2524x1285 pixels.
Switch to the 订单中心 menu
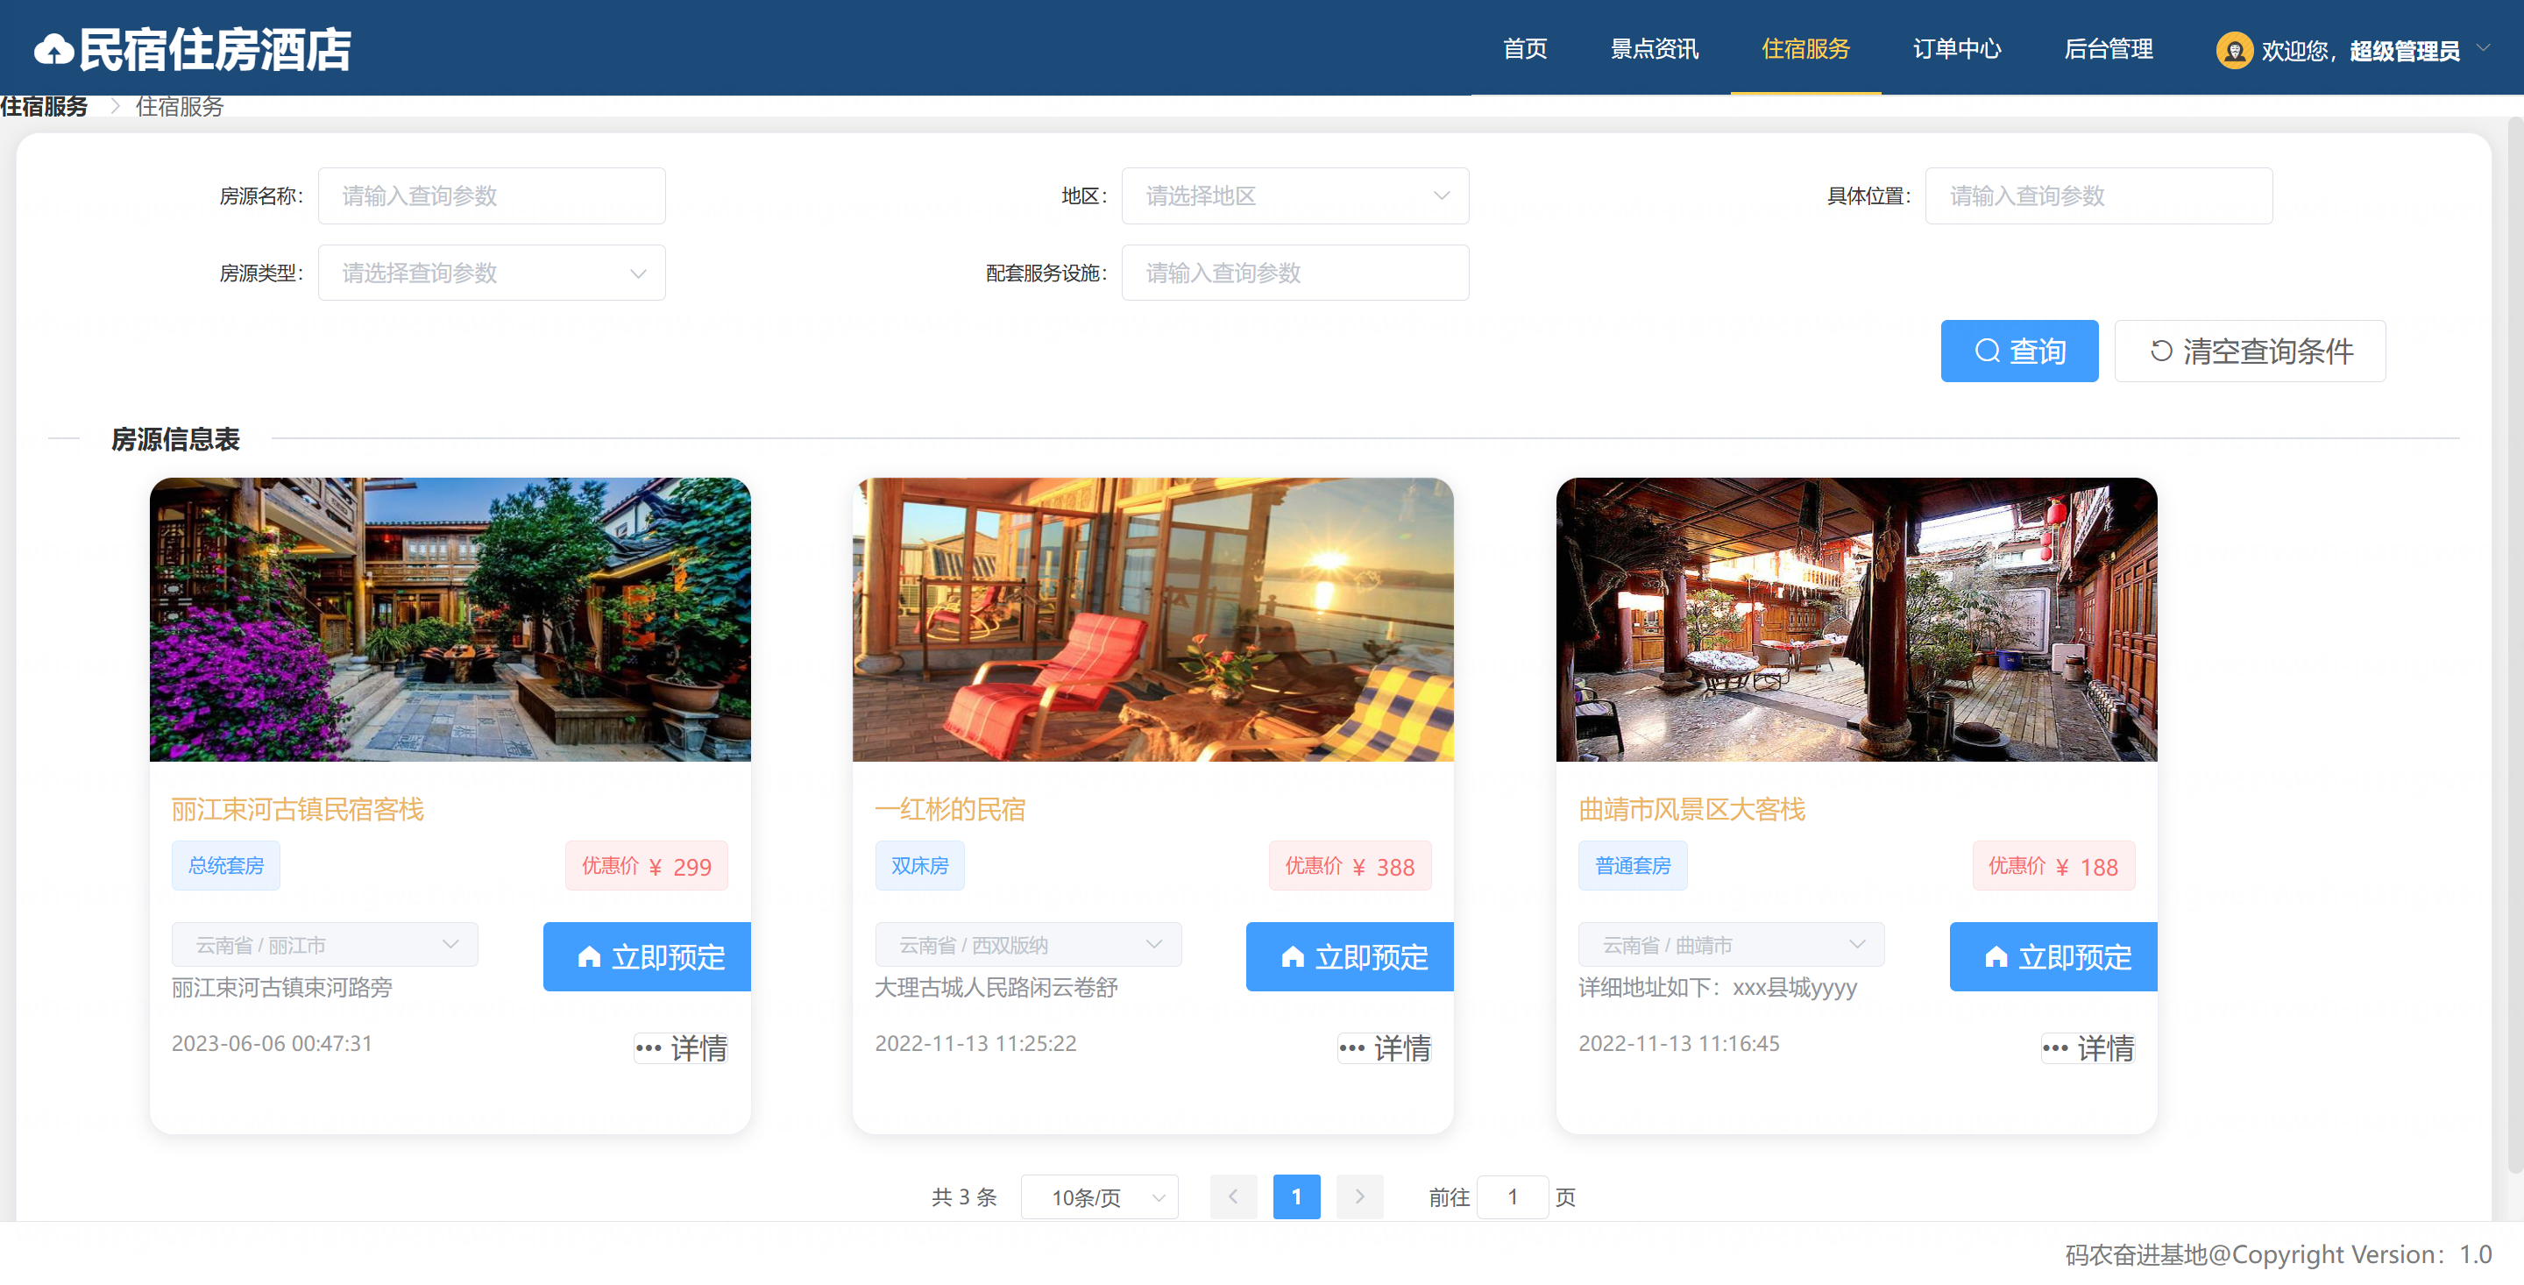(1956, 49)
